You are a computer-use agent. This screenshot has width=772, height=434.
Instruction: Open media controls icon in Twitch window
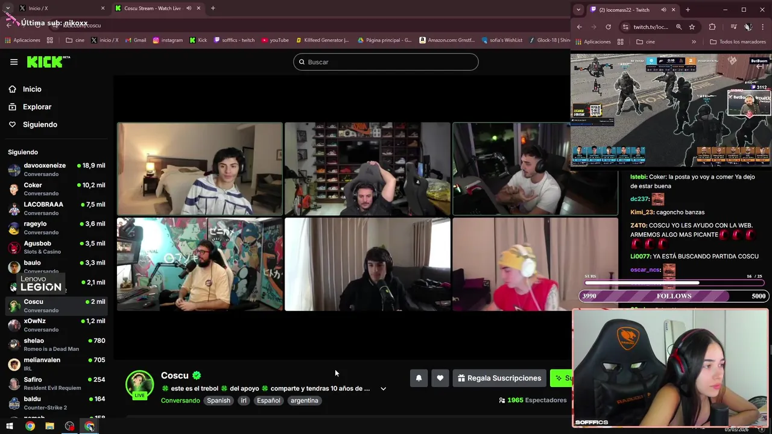pyautogui.click(x=733, y=27)
